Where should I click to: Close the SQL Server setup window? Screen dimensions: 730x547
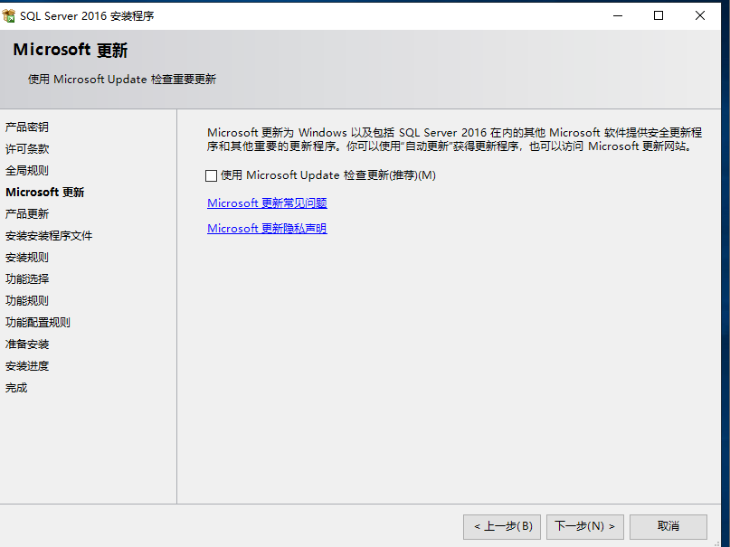[x=700, y=15]
